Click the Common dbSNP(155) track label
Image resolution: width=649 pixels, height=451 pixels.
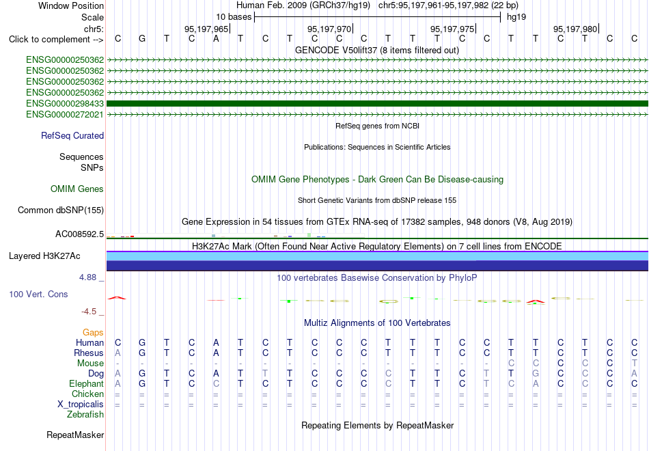tap(61, 210)
